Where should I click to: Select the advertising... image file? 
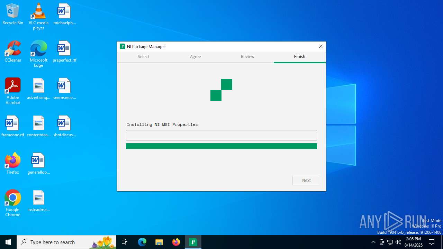pos(38,89)
